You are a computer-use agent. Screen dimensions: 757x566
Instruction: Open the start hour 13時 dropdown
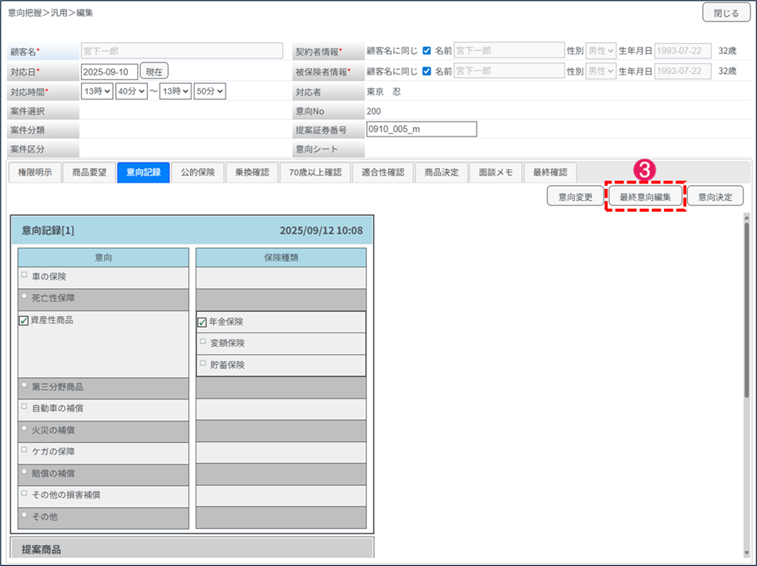coord(97,91)
